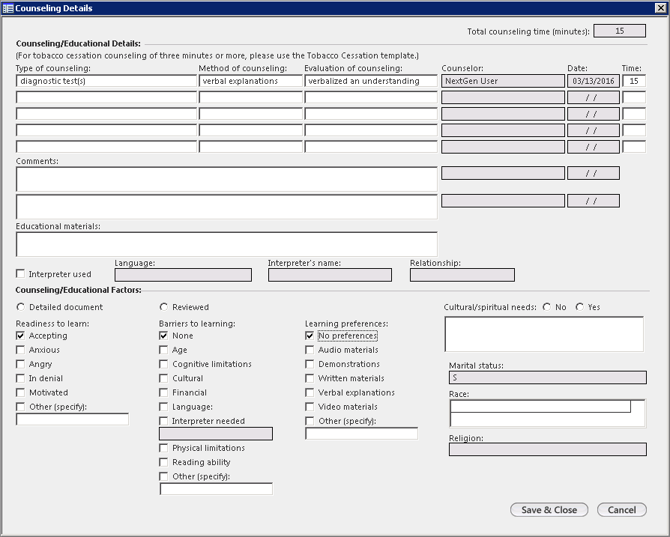Screen dimensions: 670x537
Task: Uncheck None under Barriers to learning
Action: pos(163,336)
